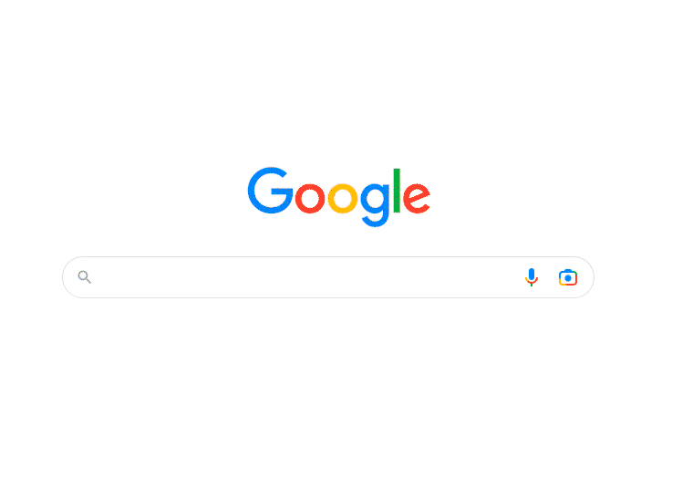682x478 pixels.
Task: Click the Google logo image
Action: [x=339, y=197]
